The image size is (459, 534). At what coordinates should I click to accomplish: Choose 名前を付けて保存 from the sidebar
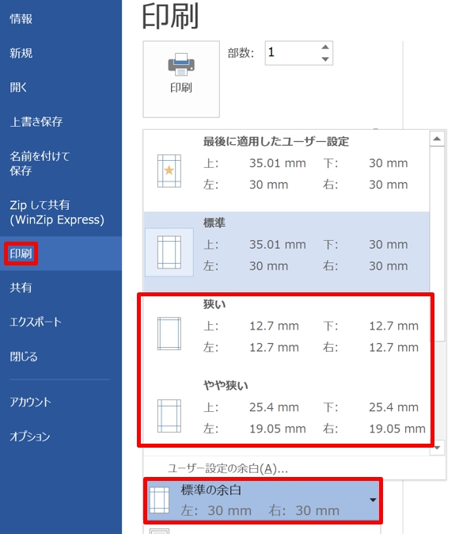pyautogui.click(x=40, y=163)
